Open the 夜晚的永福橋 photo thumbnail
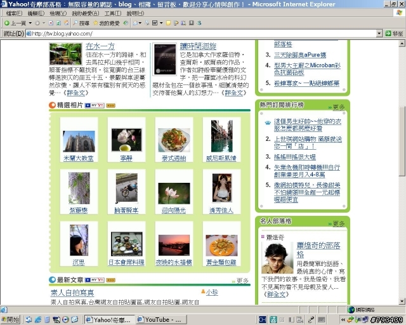 tap(174, 246)
